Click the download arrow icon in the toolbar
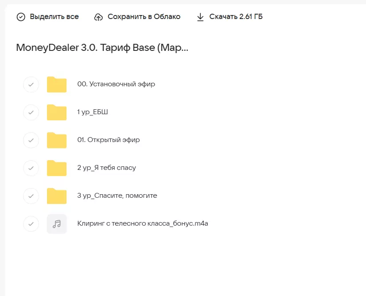This screenshot has height=296, width=366. [199, 16]
